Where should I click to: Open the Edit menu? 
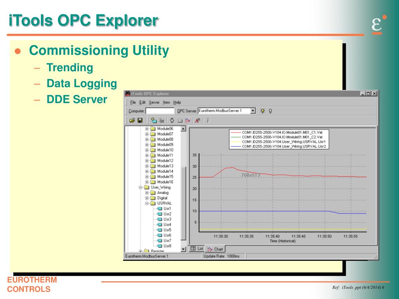(142, 102)
